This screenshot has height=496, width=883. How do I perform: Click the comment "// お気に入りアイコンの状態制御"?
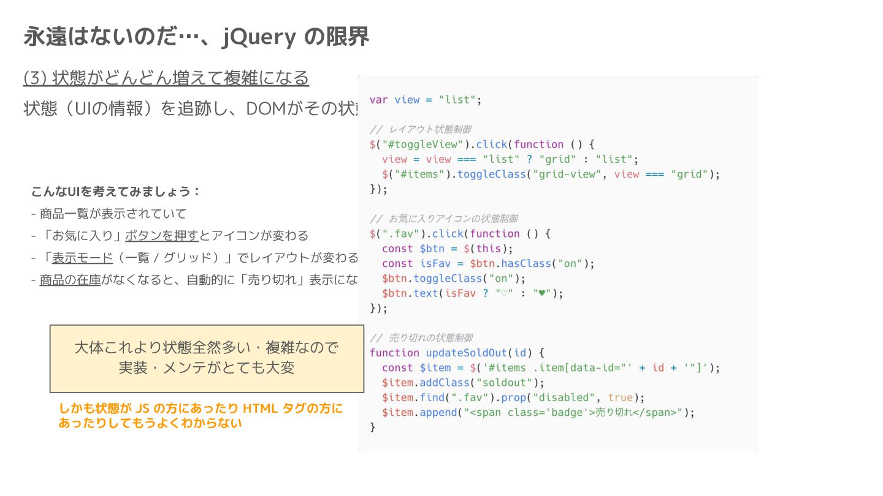[443, 219]
